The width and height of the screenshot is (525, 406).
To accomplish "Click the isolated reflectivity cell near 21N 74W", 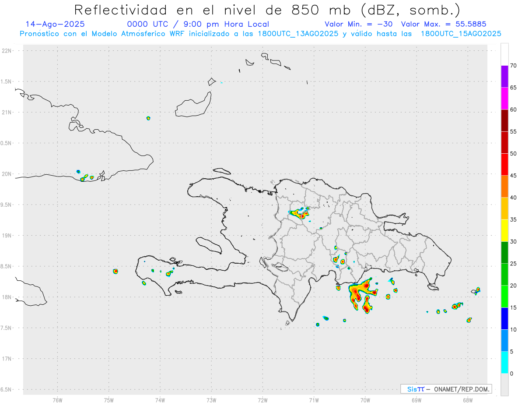I will click(148, 118).
